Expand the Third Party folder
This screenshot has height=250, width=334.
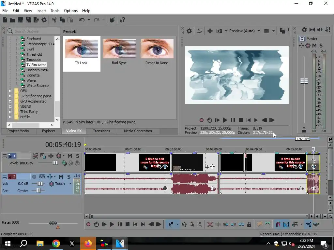pyautogui.click(x=10, y=112)
